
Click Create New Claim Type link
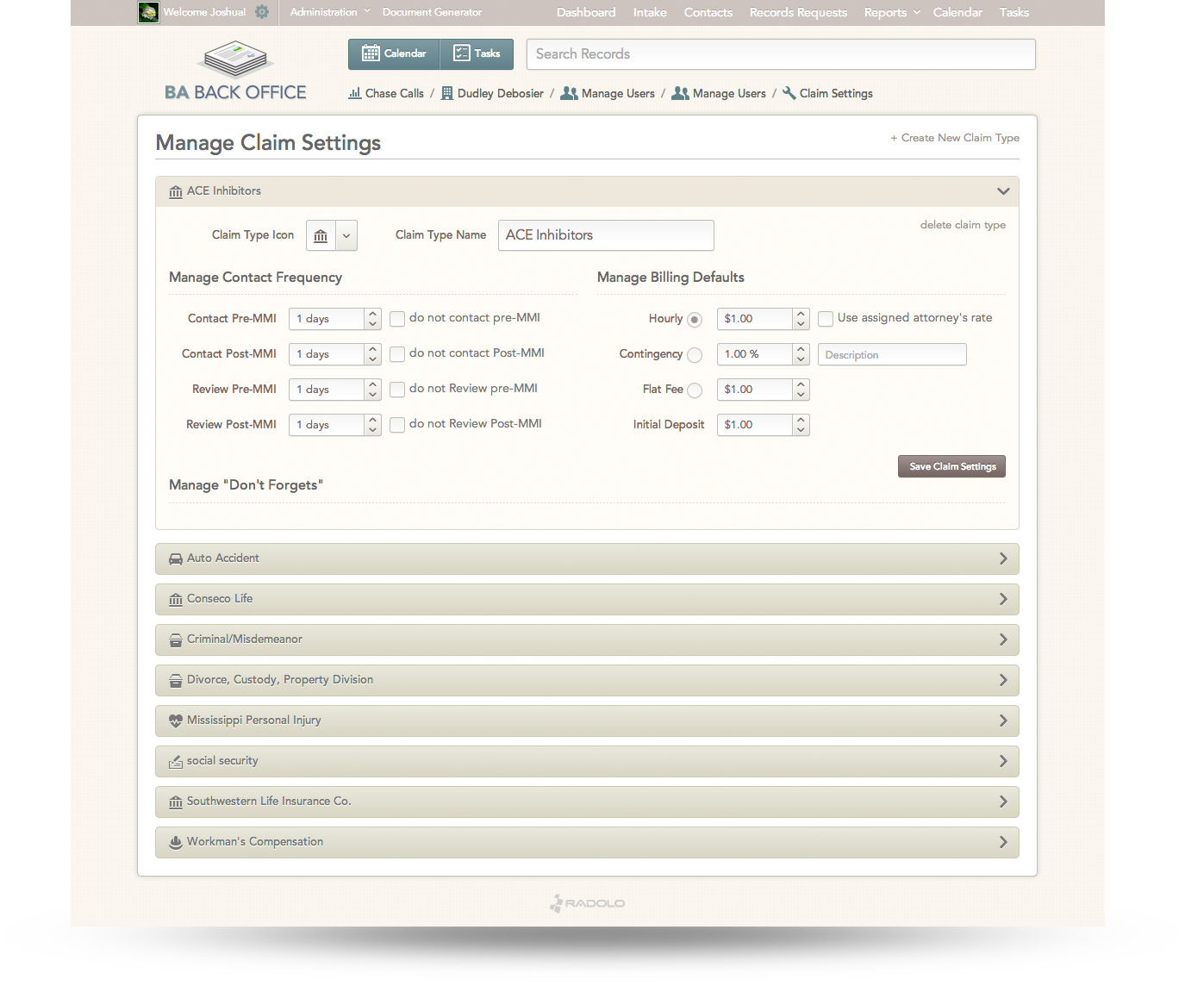pos(955,138)
